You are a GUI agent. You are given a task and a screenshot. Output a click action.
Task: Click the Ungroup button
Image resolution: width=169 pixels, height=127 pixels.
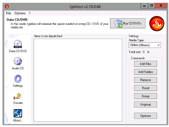click(146, 104)
